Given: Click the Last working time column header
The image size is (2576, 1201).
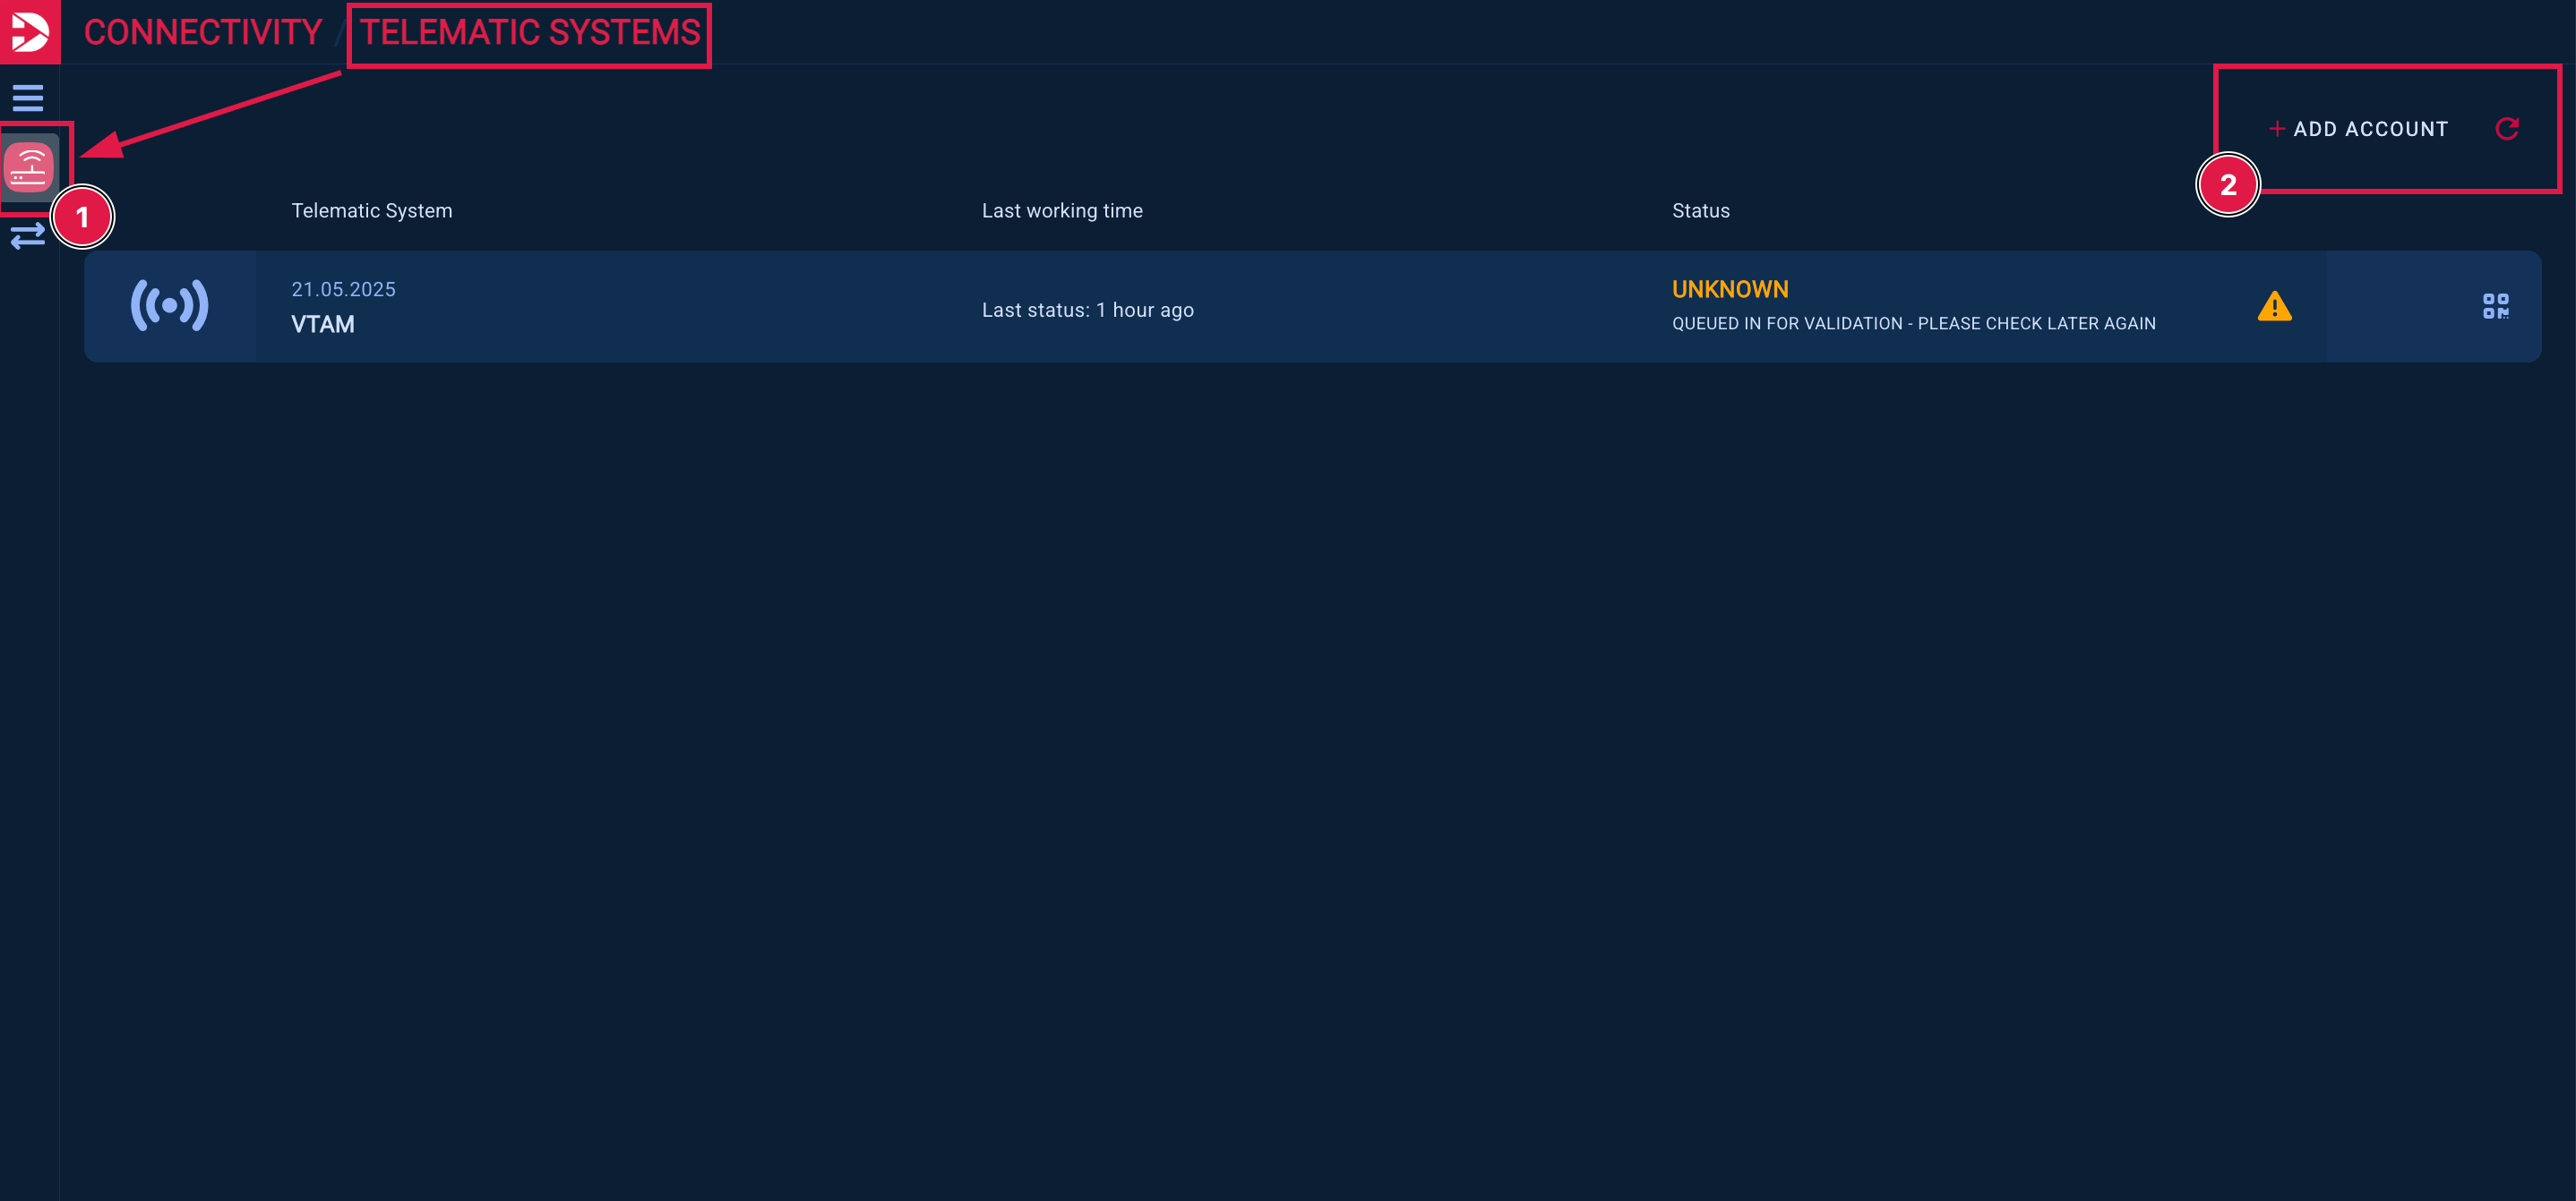Looking at the screenshot, I should pyautogui.click(x=1061, y=211).
